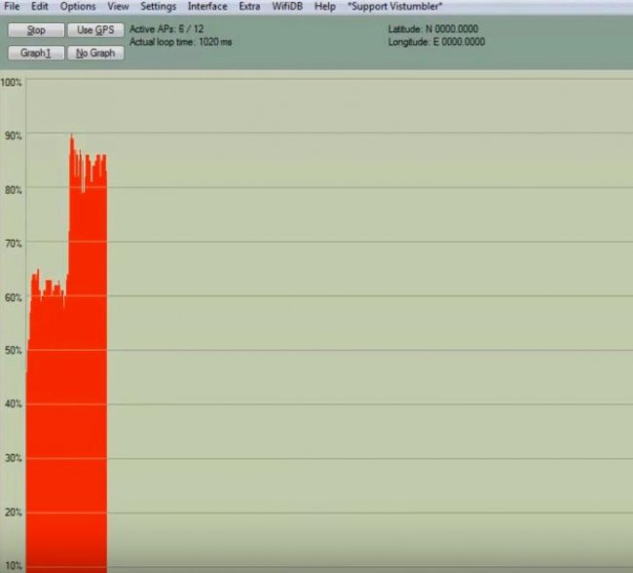Open the Options menu
The width and height of the screenshot is (633, 573).
pyautogui.click(x=78, y=7)
